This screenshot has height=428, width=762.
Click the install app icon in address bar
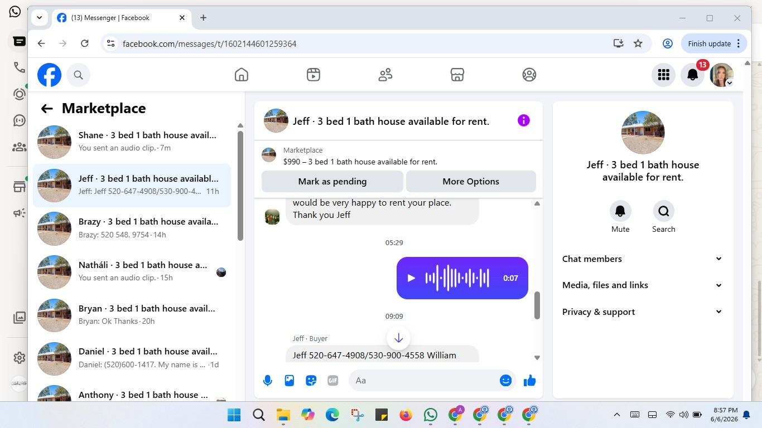[618, 43]
